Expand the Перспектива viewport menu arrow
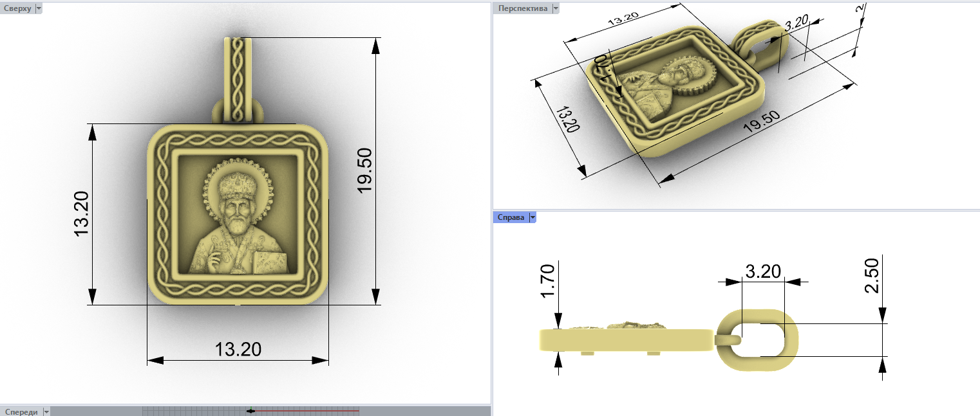 click(x=556, y=8)
